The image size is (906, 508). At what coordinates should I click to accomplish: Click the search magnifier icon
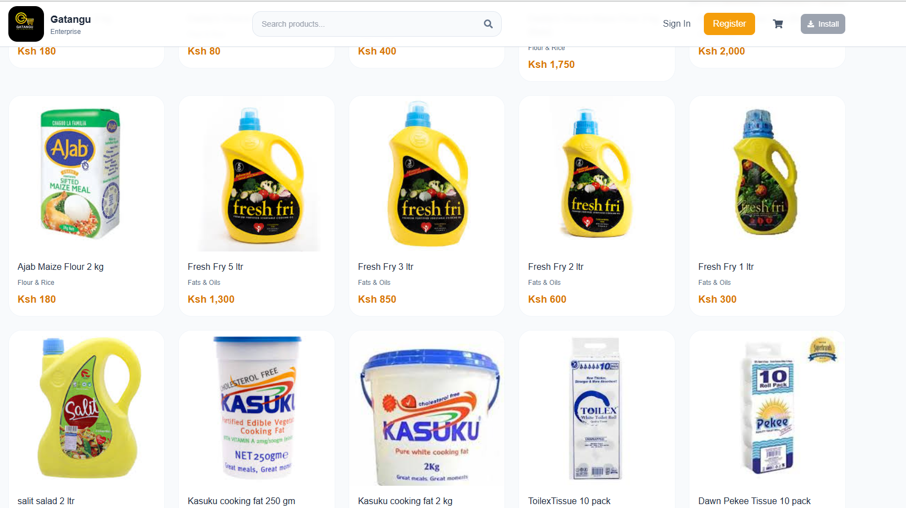488,24
